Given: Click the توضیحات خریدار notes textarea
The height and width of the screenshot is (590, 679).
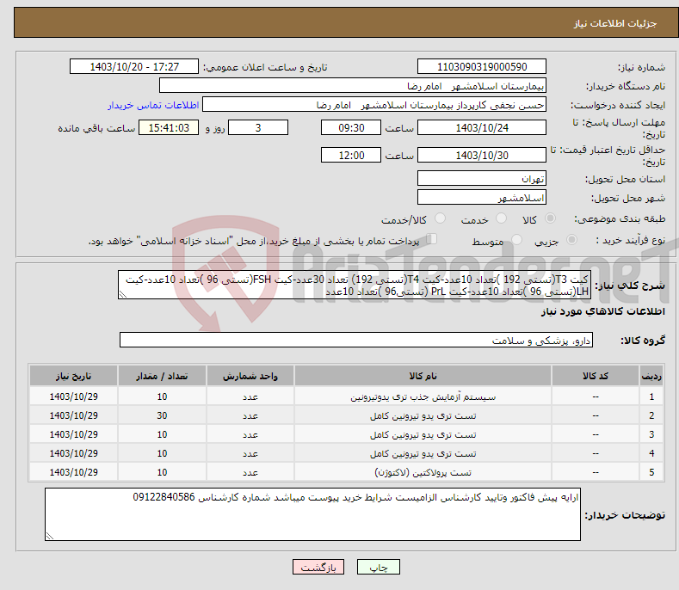Looking at the screenshot, I should click(x=312, y=514).
